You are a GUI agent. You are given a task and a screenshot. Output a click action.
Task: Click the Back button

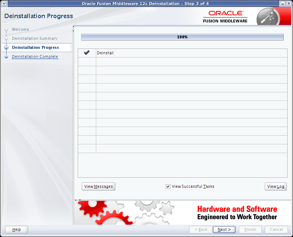pyautogui.click(x=201, y=229)
